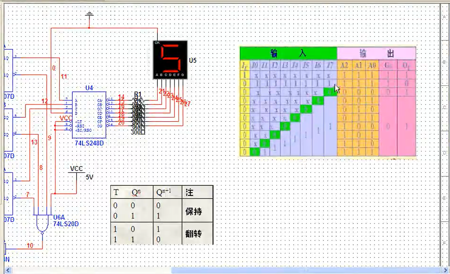450x274 pixels.
Task: Select net label 20 at U4 output
Action: (x=121, y=123)
